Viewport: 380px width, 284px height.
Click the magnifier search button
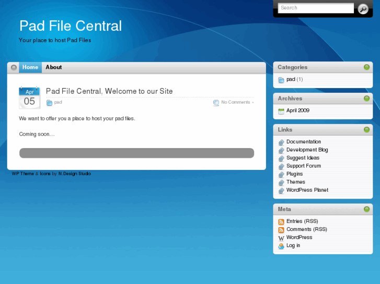click(363, 9)
